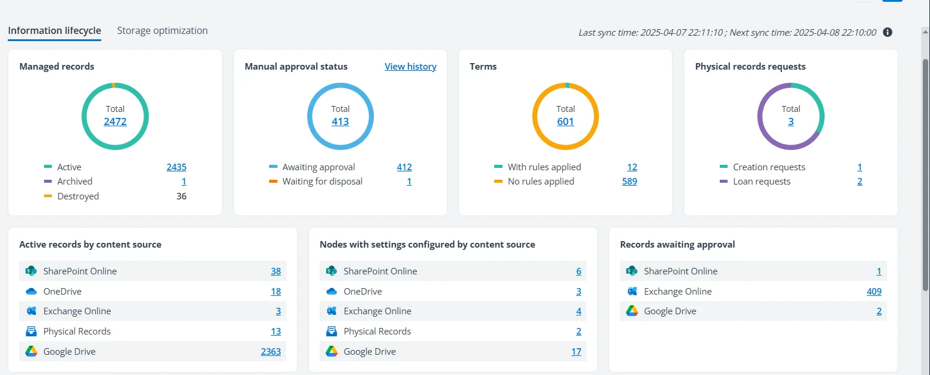This screenshot has width=930, height=375.
Task: Click SharePoint Online icon in Nodes with settings list
Action: click(332, 271)
